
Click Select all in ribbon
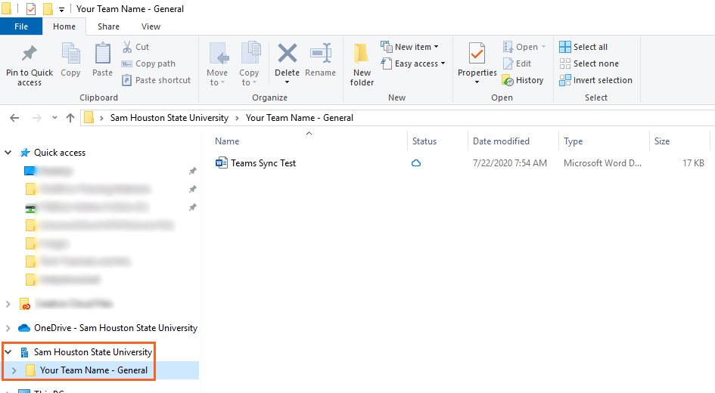[583, 47]
